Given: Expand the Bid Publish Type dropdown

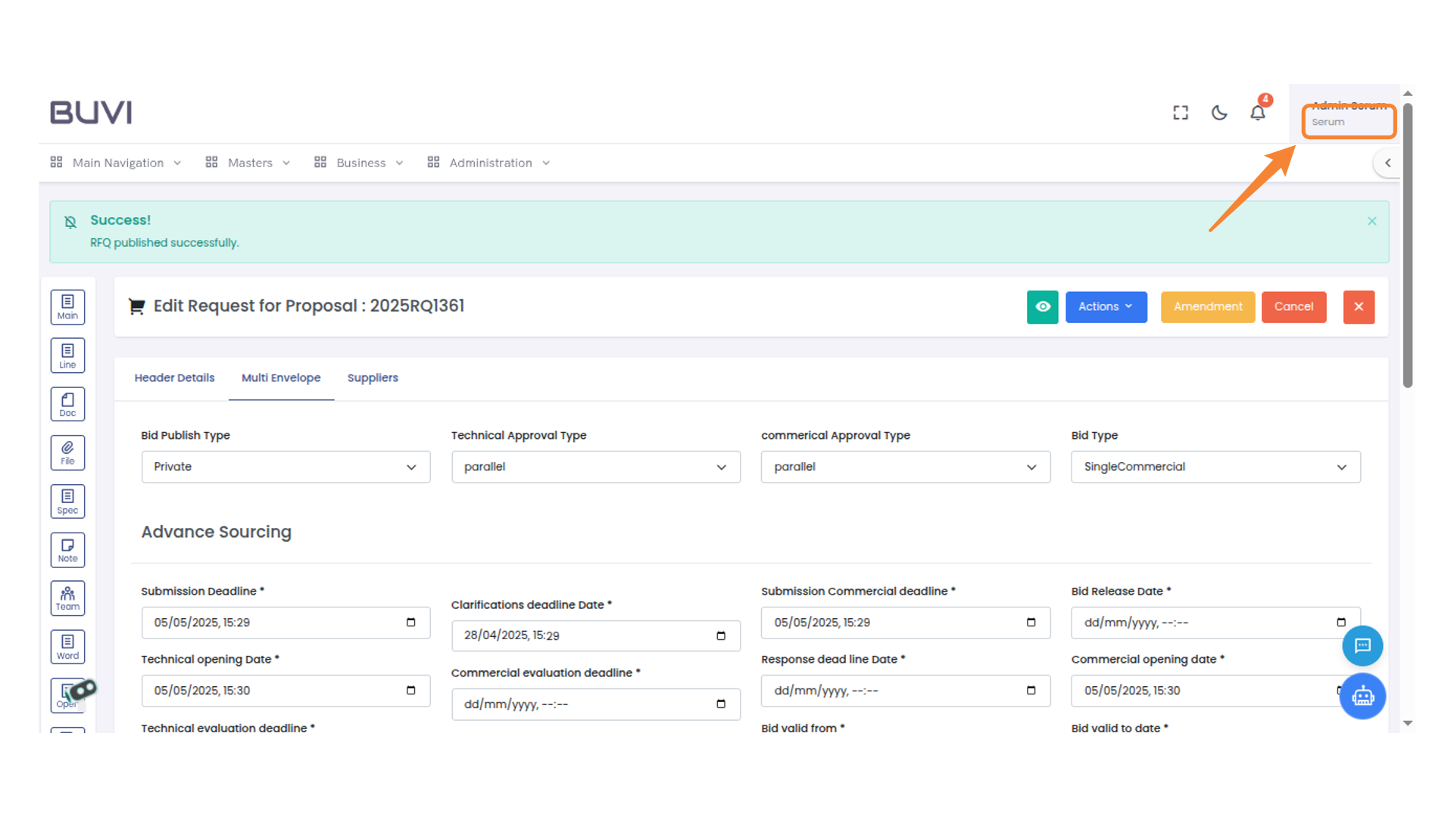Looking at the screenshot, I should 285,467.
